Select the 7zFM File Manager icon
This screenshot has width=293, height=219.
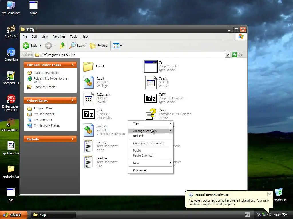pos(151,98)
